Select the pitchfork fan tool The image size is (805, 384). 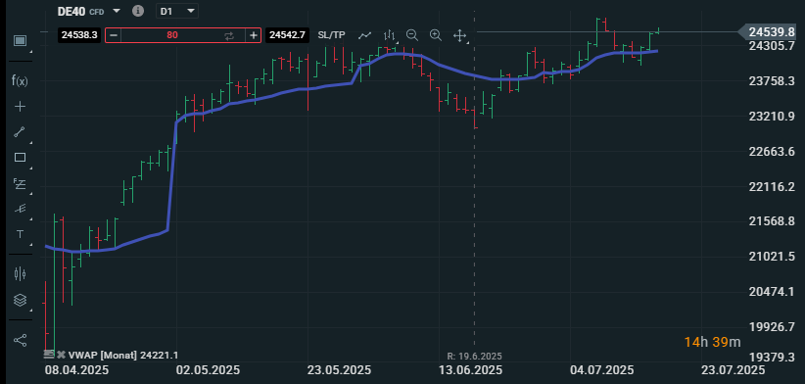click(x=20, y=209)
